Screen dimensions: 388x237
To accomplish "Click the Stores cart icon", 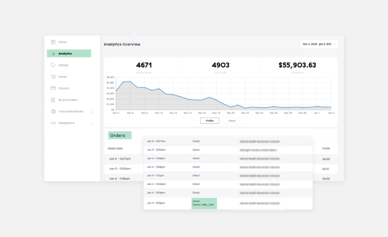I will pos(53,76).
